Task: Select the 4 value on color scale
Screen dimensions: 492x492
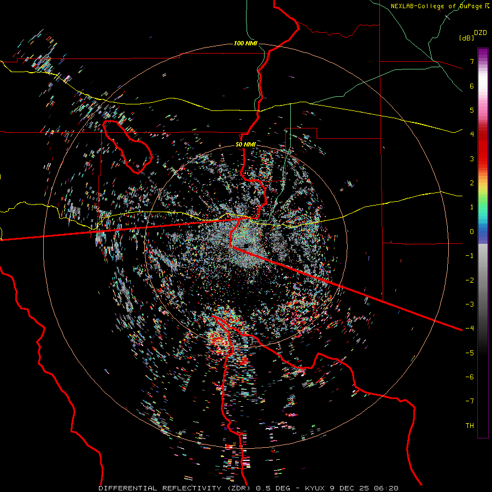Action: 472,134
